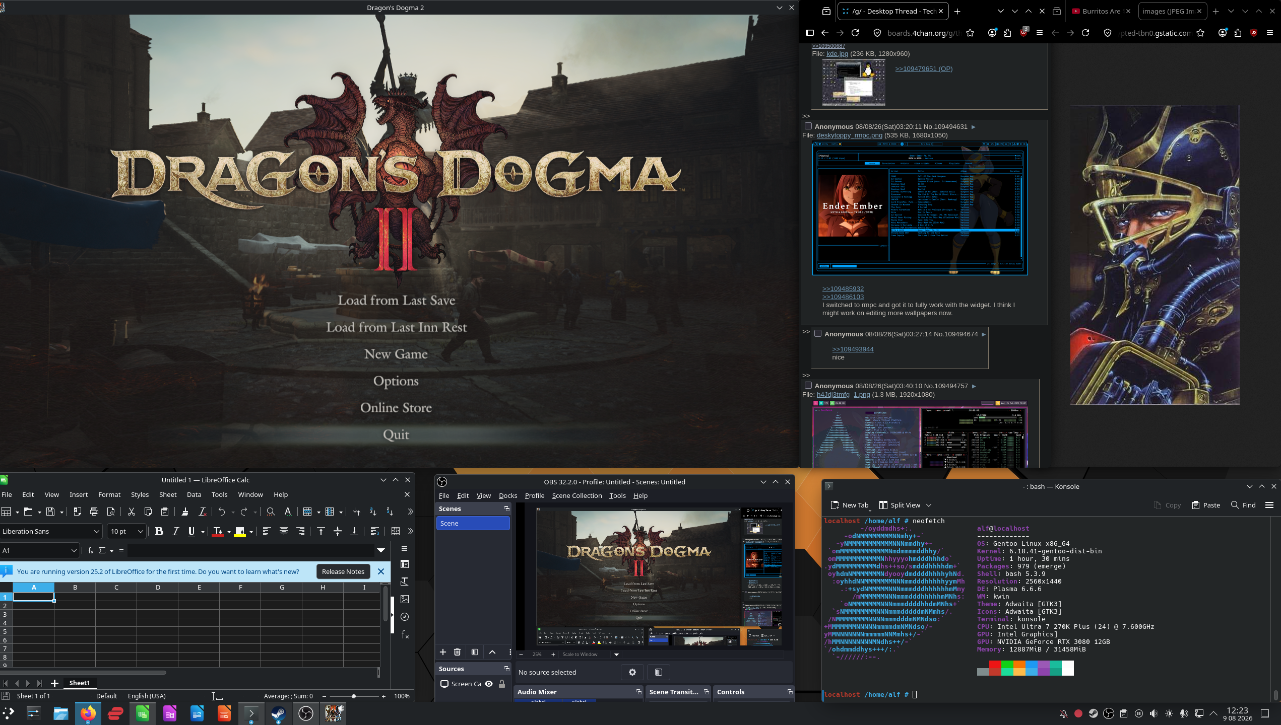Remove selected scene with OBS trash icon

[x=458, y=652]
